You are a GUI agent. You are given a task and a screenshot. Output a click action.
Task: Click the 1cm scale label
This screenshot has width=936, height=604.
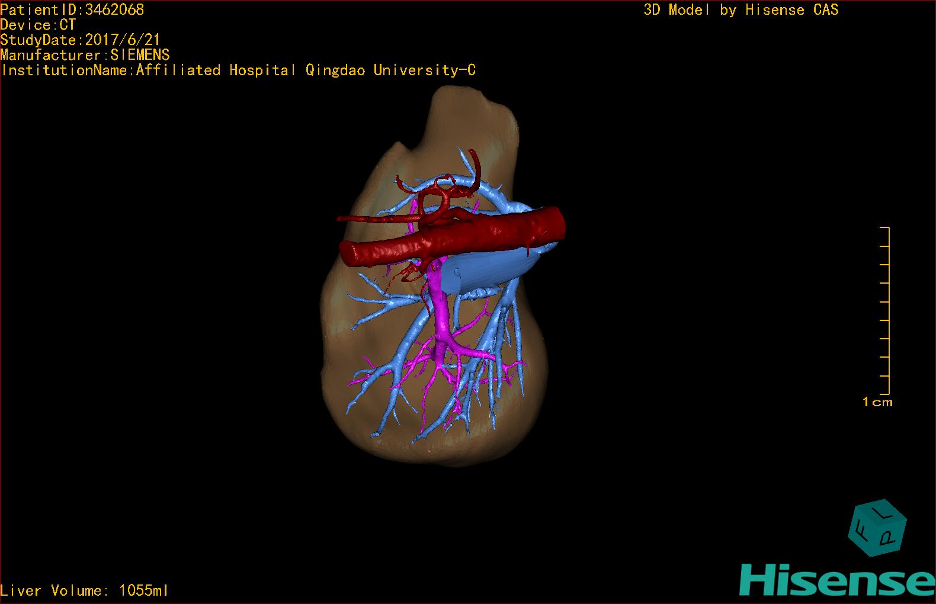point(877,402)
